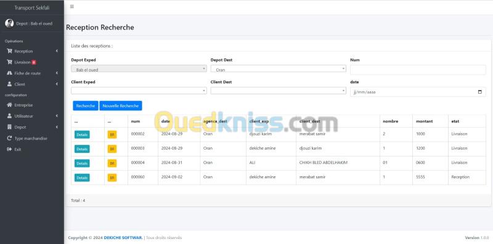Viewport: 493px width, 244px height.
Task: Open the Type marchandise menu item
Action: pos(32,139)
